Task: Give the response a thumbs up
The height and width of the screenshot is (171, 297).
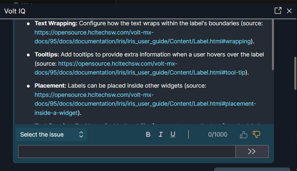Action: pos(243,135)
